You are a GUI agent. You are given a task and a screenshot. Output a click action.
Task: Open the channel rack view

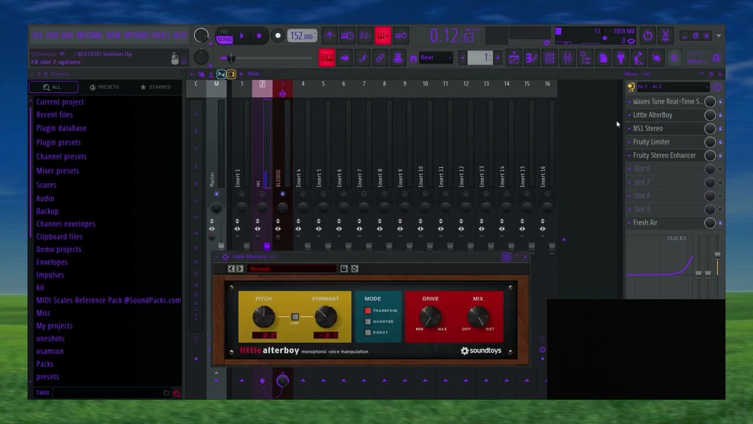point(549,58)
